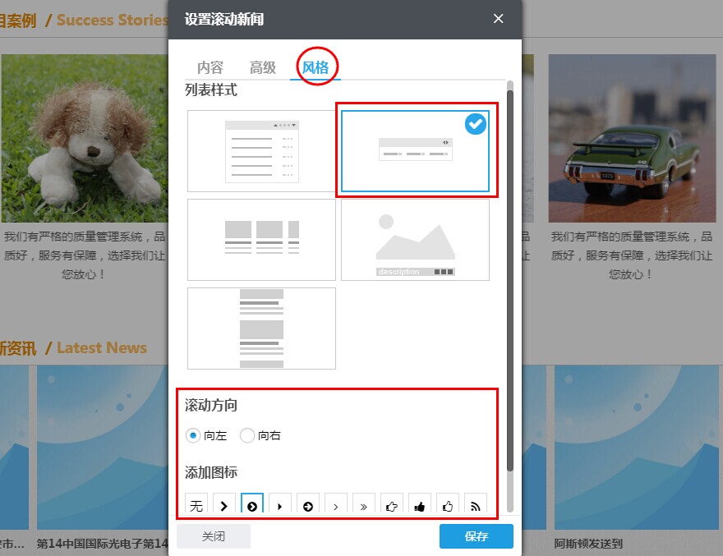Screen dimensions: 723x556
Task: Select the small play triangle icon
Action: tap(280, 505)
